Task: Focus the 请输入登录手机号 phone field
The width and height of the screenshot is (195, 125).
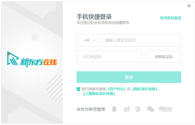Action: pyautogui.click(x=140, y=40)
